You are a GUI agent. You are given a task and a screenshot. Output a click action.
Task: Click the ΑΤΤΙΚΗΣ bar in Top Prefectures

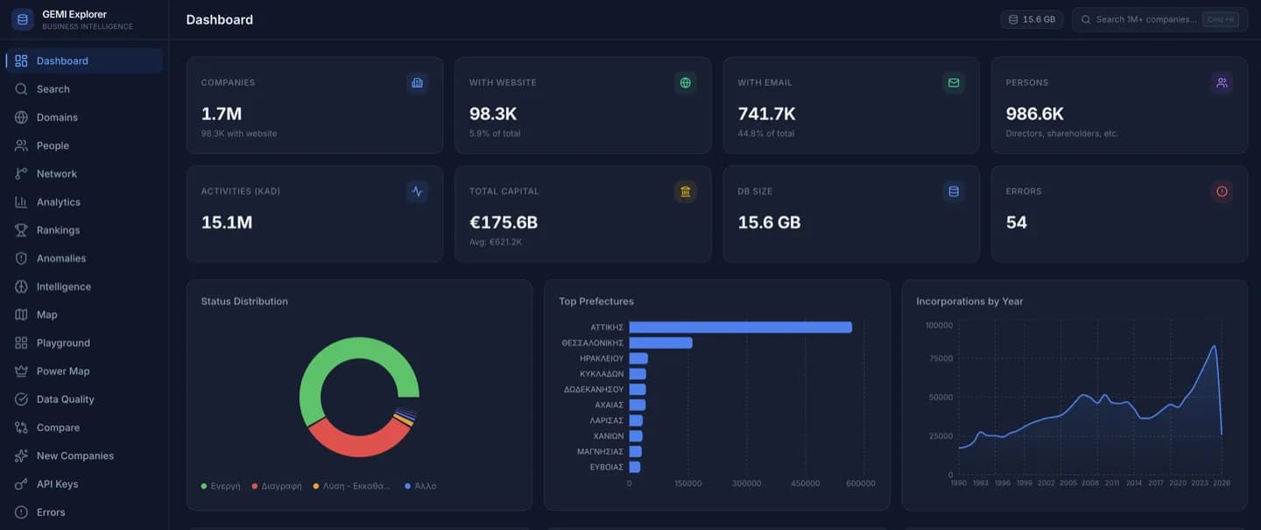(740, 327)
